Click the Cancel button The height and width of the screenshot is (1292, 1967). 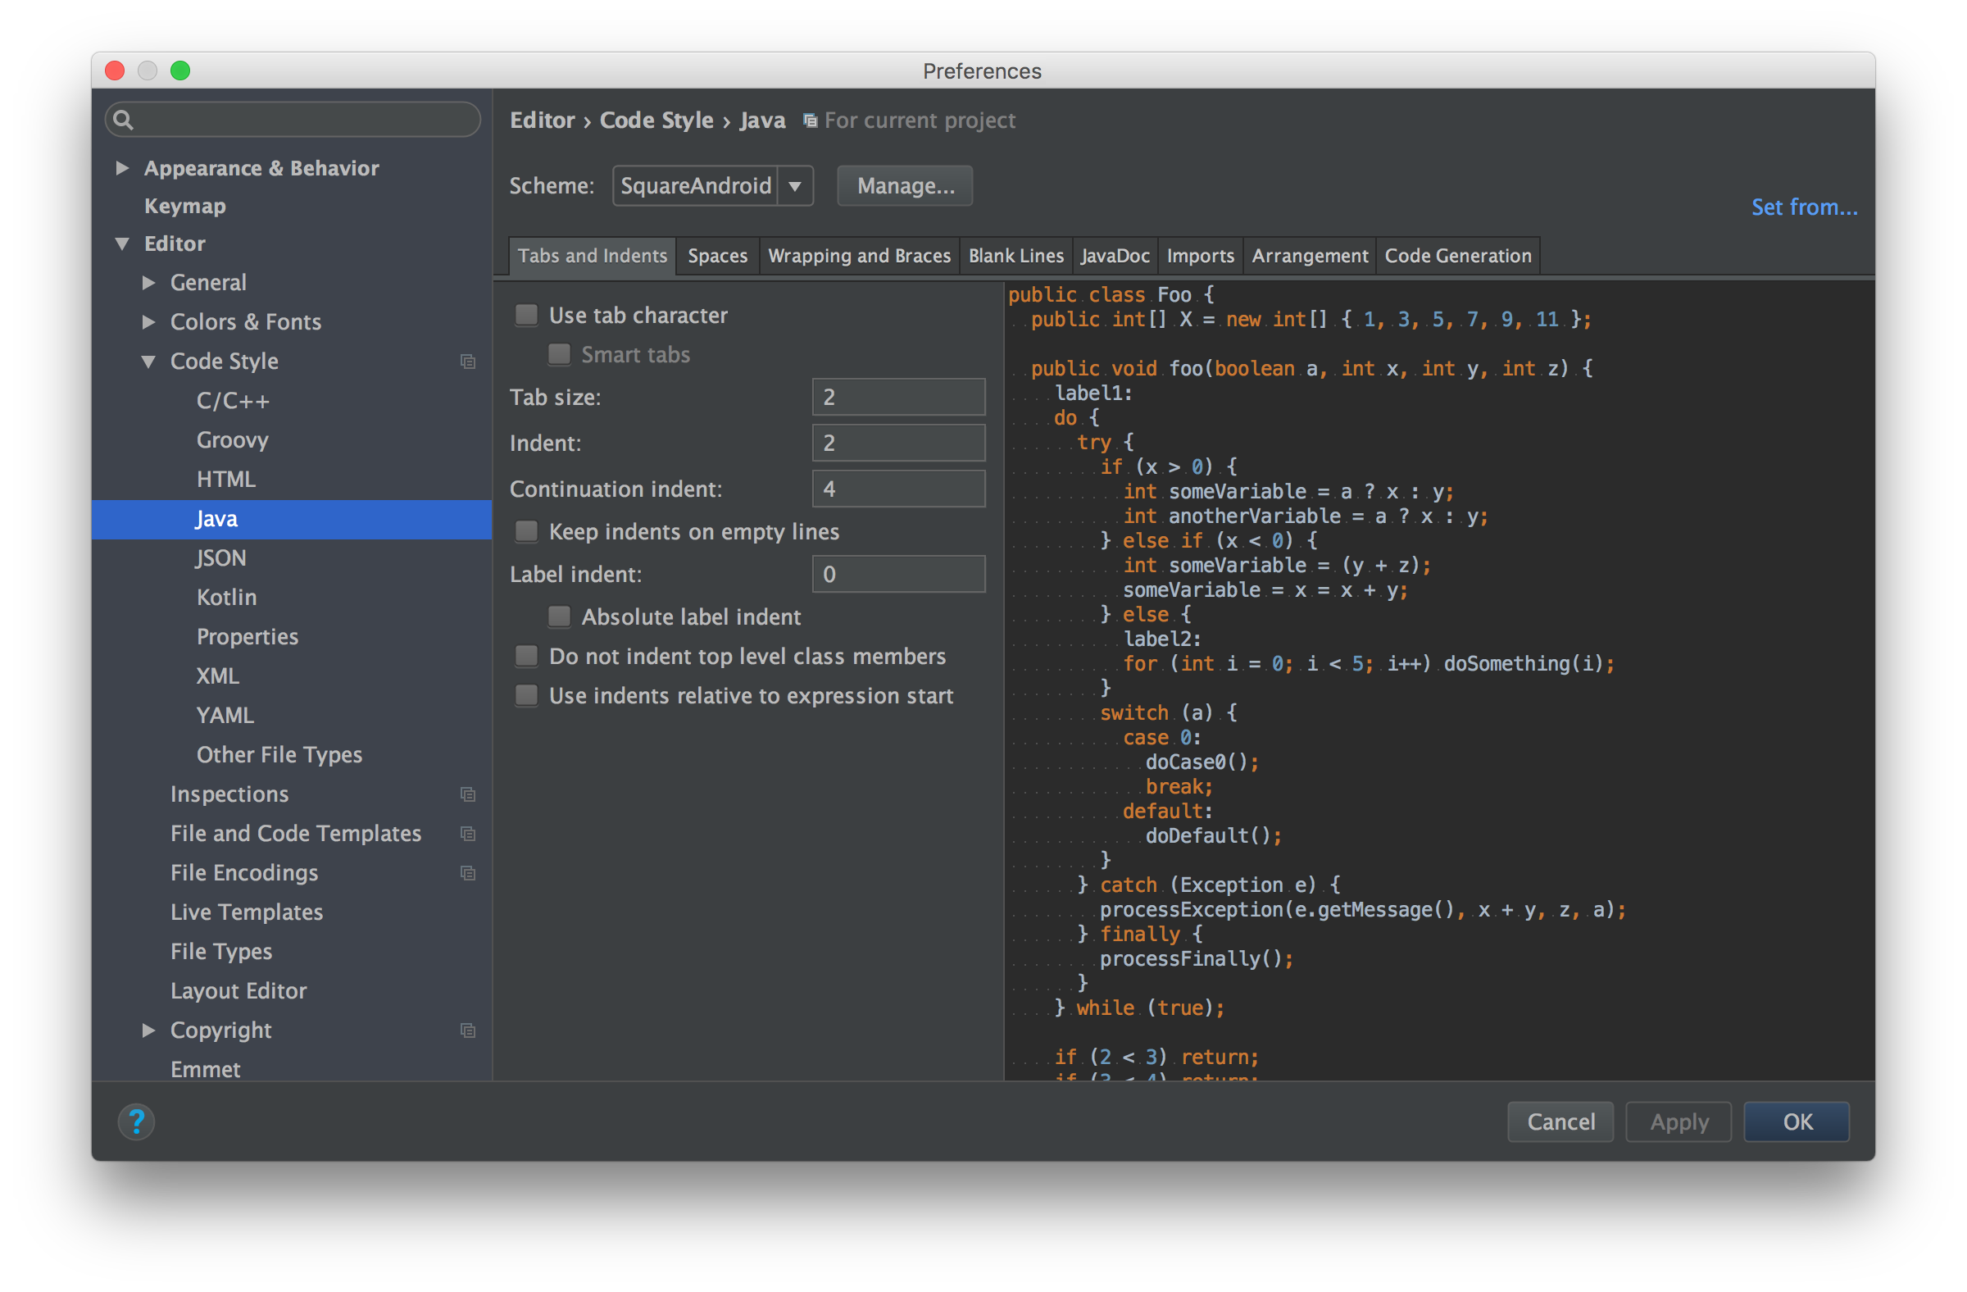click(x=1560, y=1121)
